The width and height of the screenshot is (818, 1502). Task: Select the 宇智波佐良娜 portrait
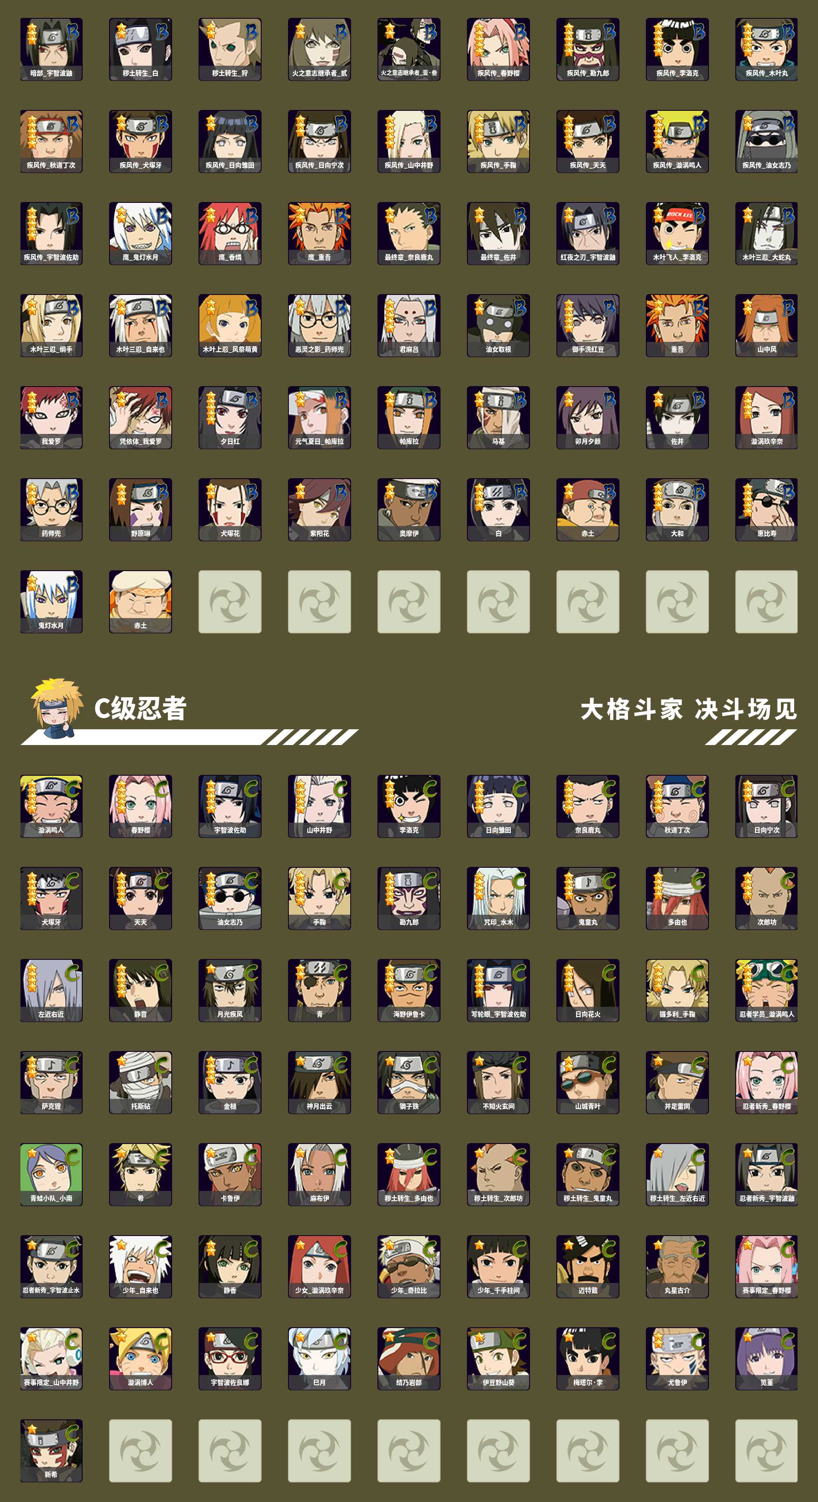pyautogui.click(x=230, y=1358)
